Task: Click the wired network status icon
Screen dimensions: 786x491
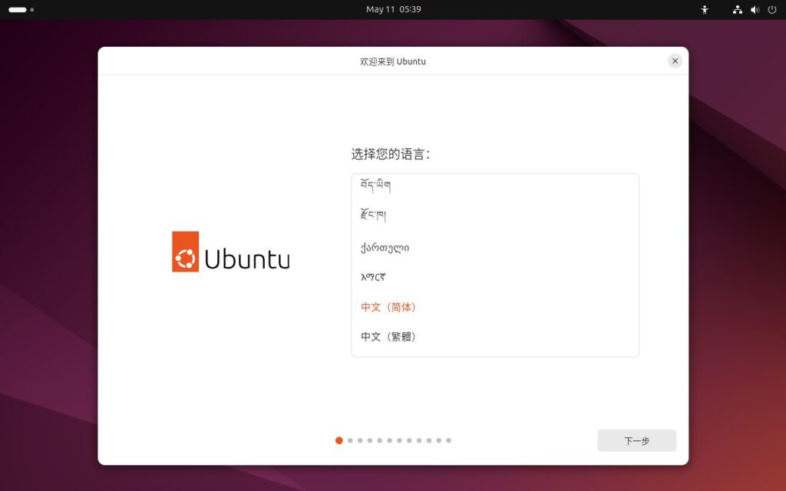Action: 738,10
